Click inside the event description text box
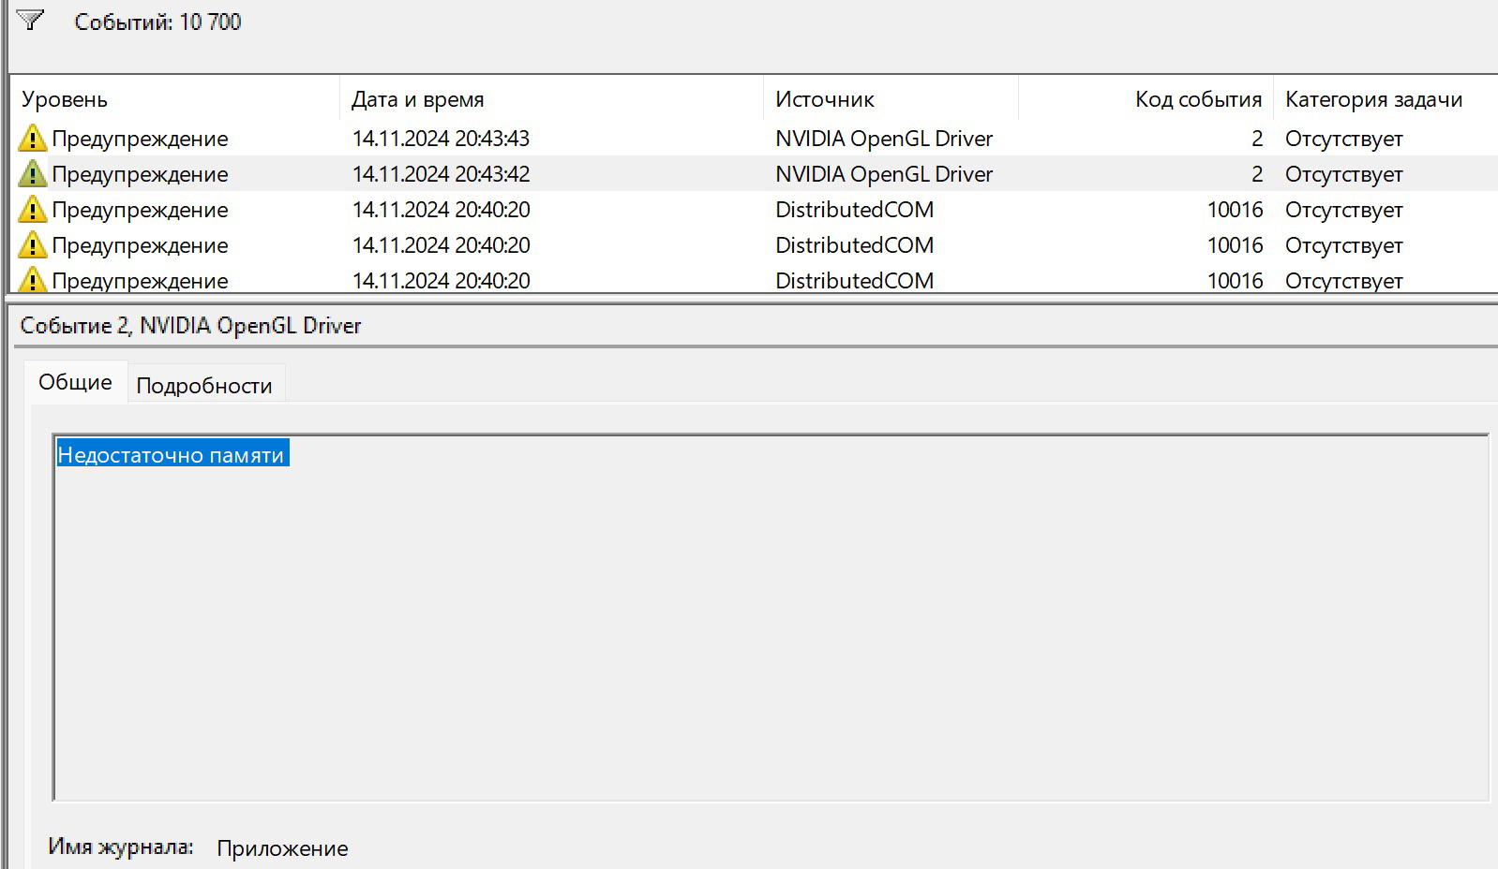 pos(771,617)
